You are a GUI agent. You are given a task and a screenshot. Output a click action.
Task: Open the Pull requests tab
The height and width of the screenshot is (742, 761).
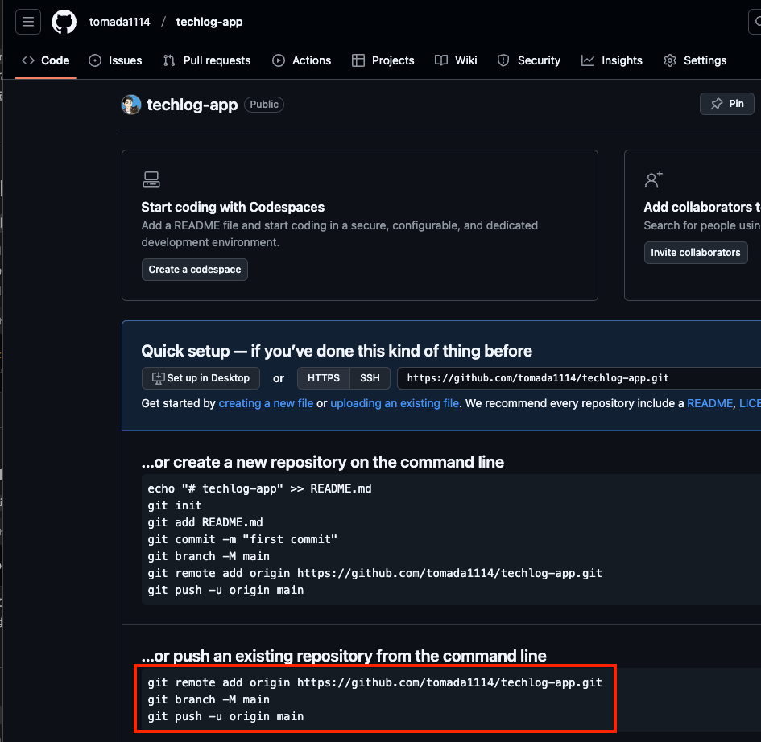click(x=207, y=60)
